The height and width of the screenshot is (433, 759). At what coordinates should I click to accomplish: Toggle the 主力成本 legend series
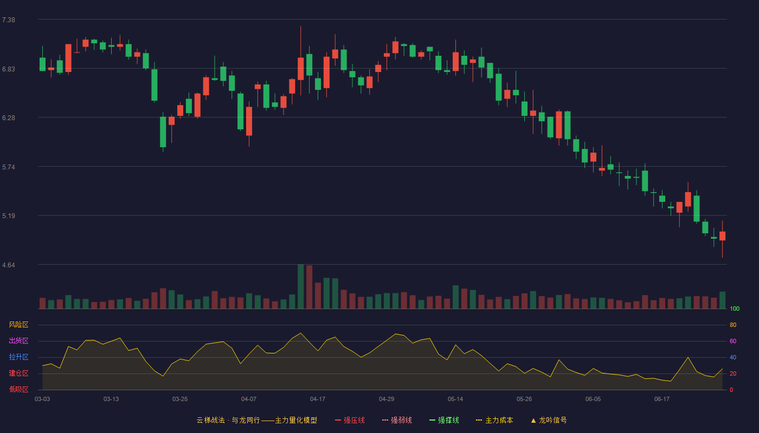click(x=494, y=420)
